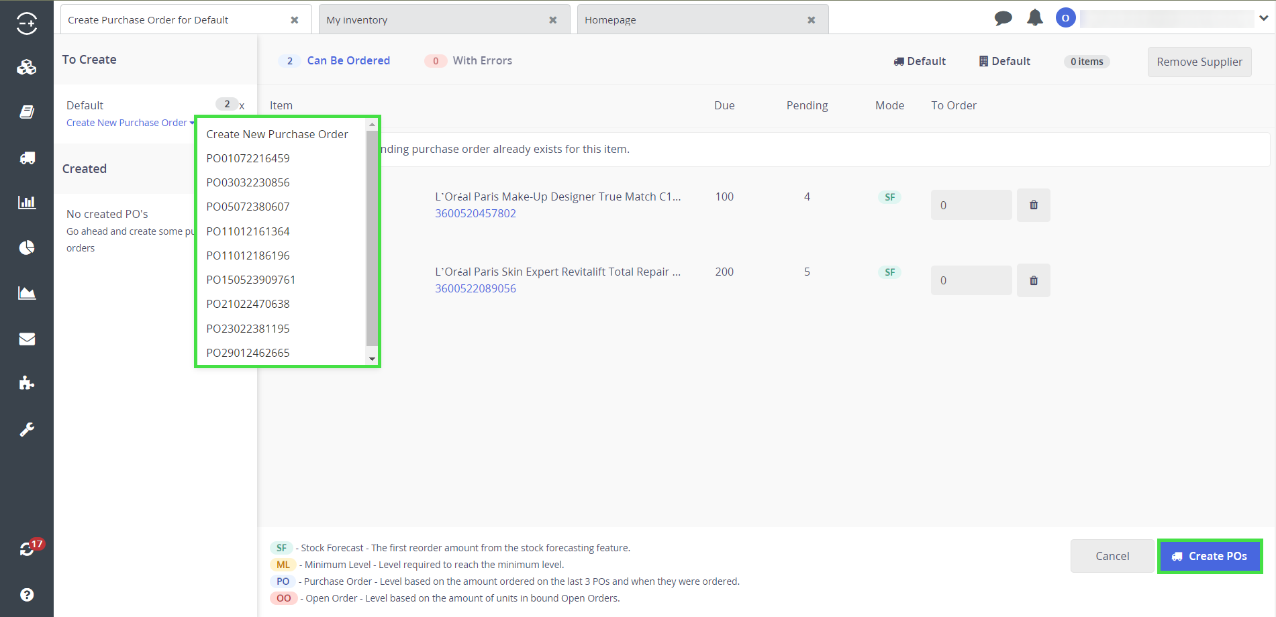
Task: Open SKU link 3600522089056
Action: [475, 288]
